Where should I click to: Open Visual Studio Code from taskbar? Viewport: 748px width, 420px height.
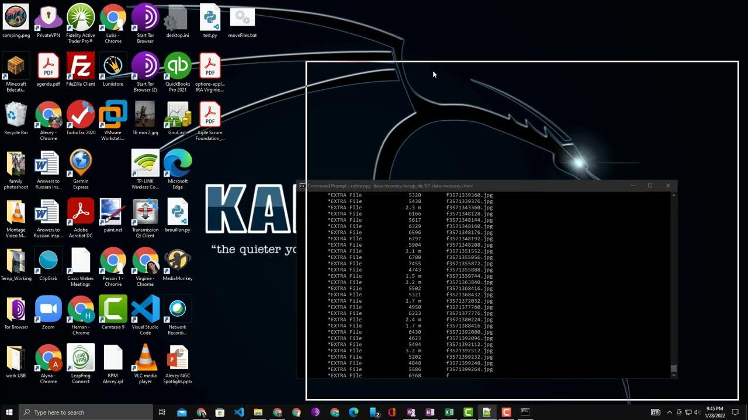click(x=238, y=412)
